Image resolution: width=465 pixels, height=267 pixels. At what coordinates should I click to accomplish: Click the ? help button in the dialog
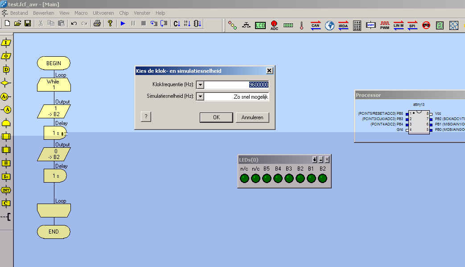(146, 117)
